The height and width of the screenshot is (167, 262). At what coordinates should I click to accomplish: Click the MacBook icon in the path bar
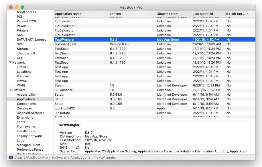coord(11,158)
